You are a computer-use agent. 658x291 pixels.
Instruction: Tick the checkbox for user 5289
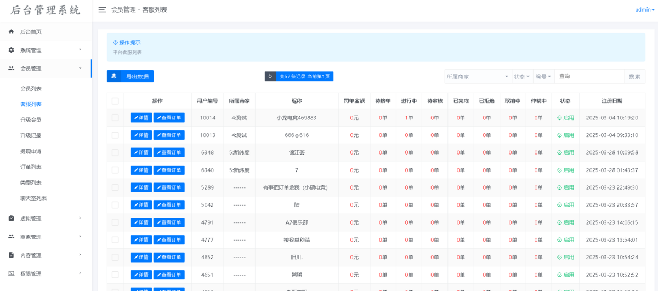(115, 187)
